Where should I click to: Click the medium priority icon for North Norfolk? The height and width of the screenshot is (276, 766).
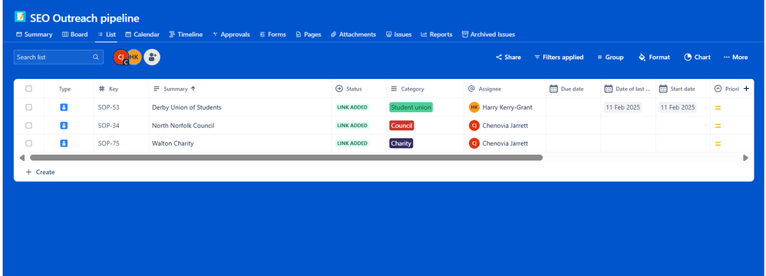pos(718,125)
